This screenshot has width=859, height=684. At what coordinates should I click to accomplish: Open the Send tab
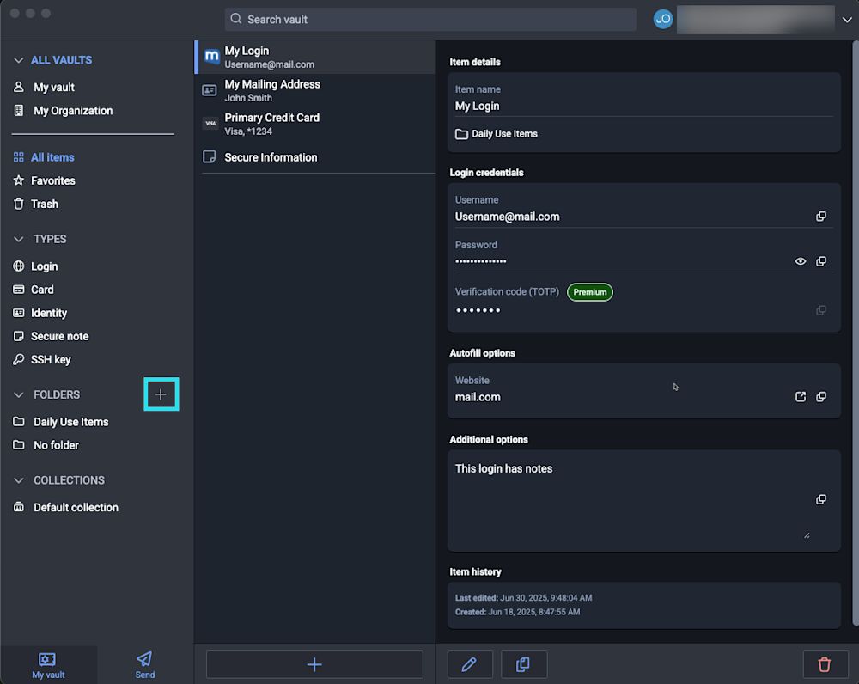(x=144, y=665)
